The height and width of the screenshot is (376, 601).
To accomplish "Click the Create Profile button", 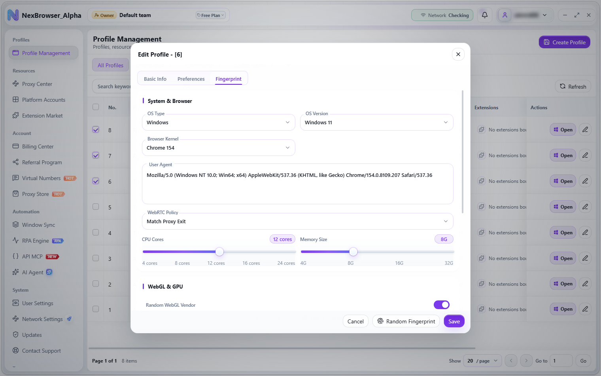I will click(564, 42).
